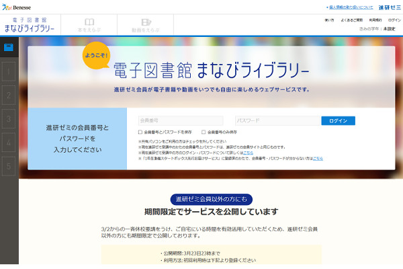This screenshot has width=403, height=269.
Task: Focus the パスワード input field
Action: point(277,120)
